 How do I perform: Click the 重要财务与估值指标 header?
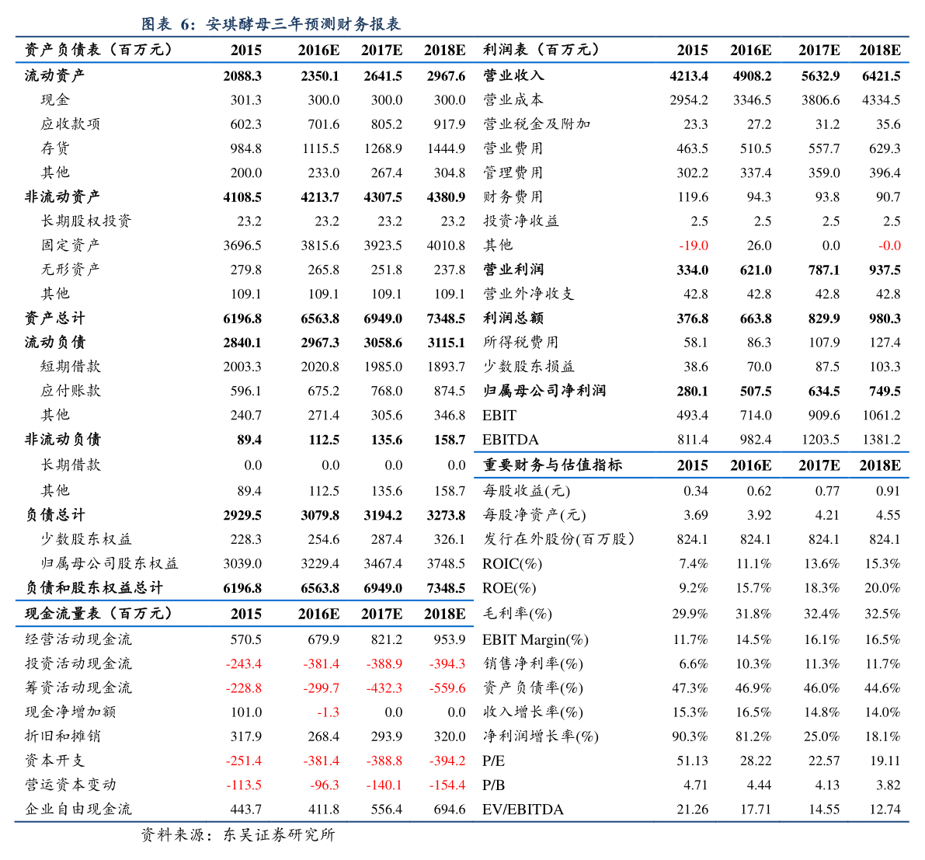point(552,465)
